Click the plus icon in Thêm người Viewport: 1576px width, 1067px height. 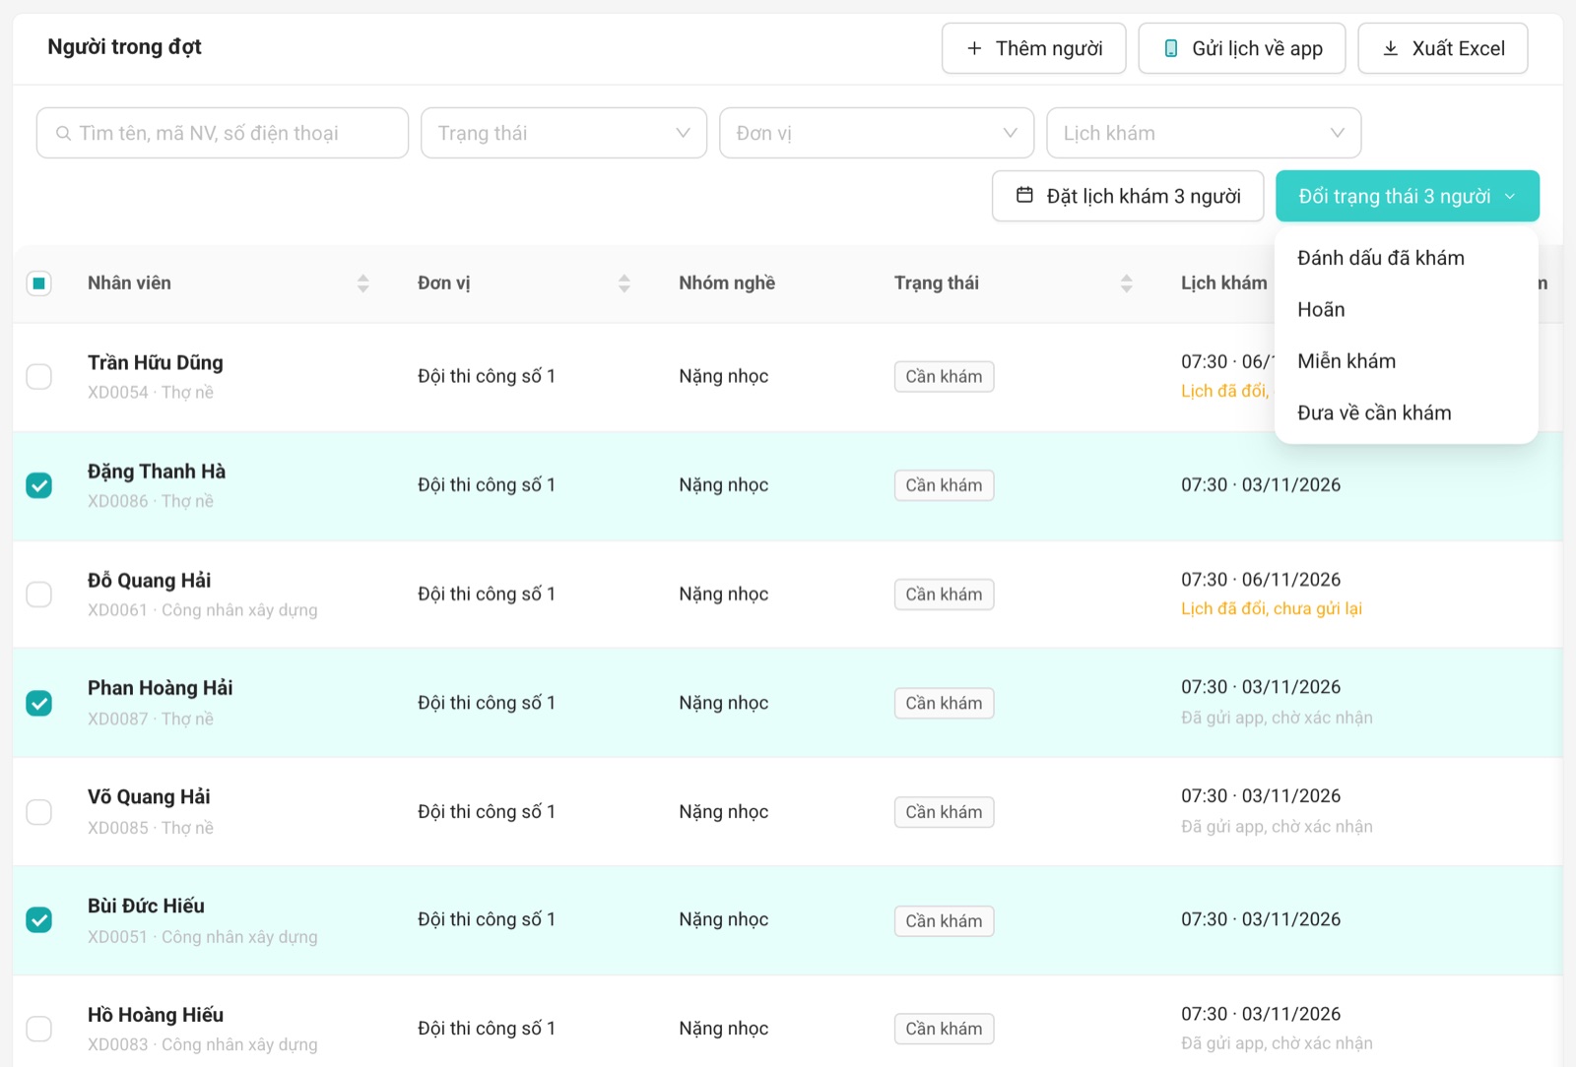pos(974,48)
